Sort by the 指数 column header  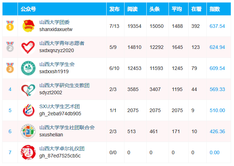click(x=215, y=9)
